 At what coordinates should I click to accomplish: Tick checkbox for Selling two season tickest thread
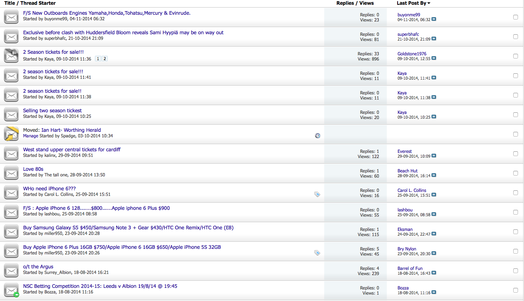point(516,115)
